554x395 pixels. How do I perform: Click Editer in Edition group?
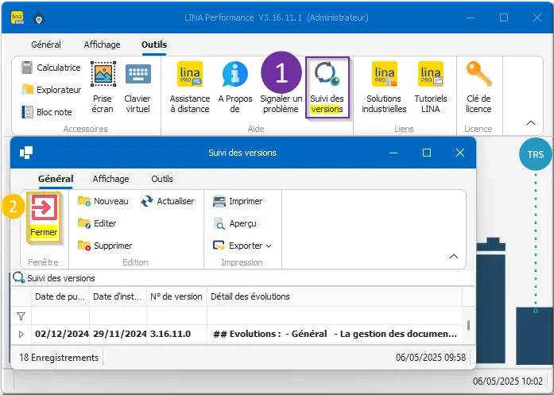pyautogui.click(x=97, y=223)
